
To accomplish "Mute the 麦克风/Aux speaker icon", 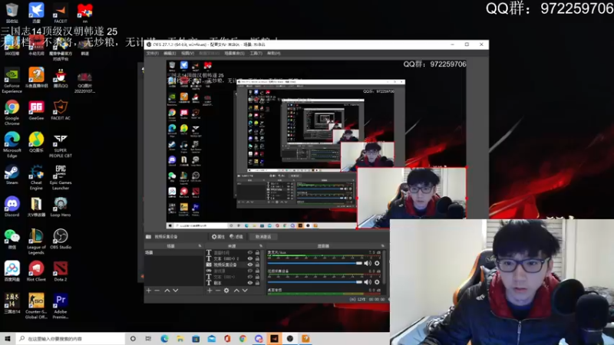I will point(368,263).
